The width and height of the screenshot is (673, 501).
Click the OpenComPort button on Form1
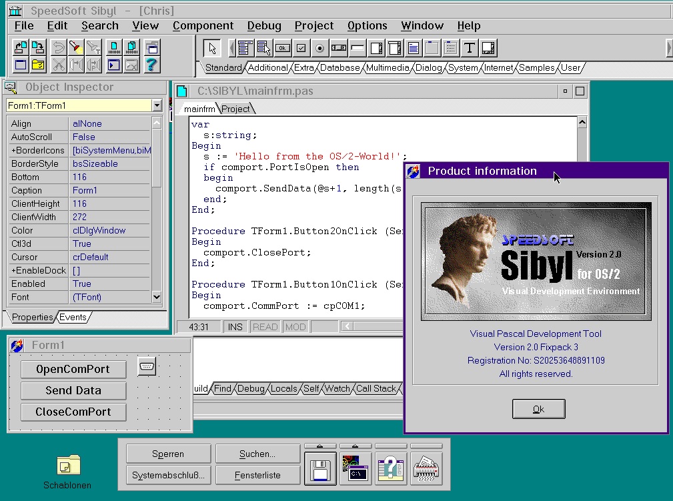[x=73, y=369]
